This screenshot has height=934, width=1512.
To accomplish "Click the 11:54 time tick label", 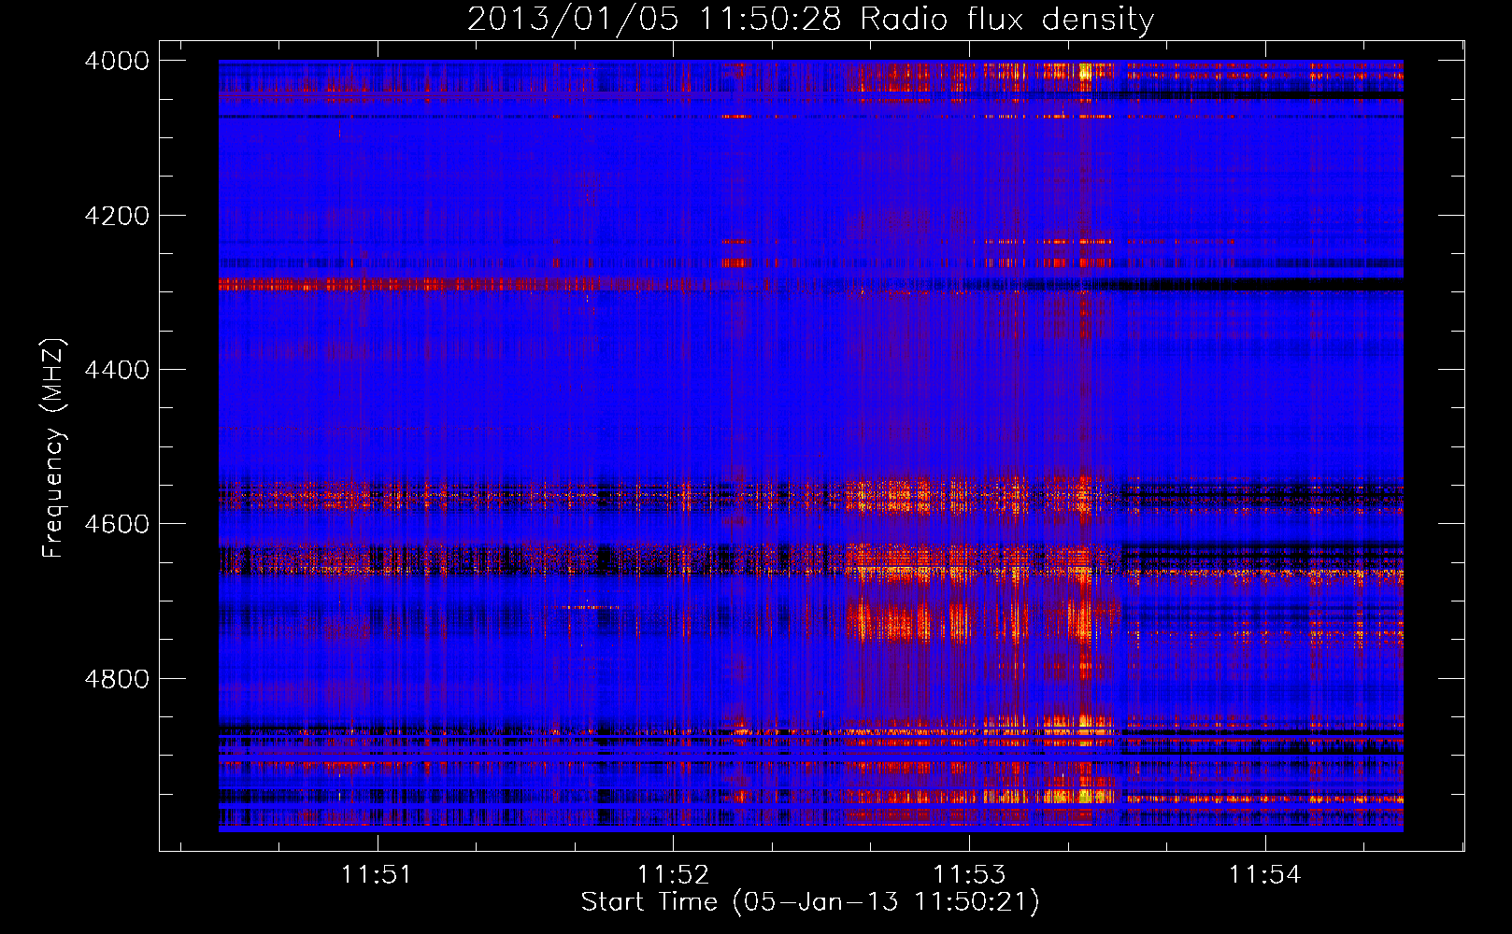I will [x=1264, y=874].
